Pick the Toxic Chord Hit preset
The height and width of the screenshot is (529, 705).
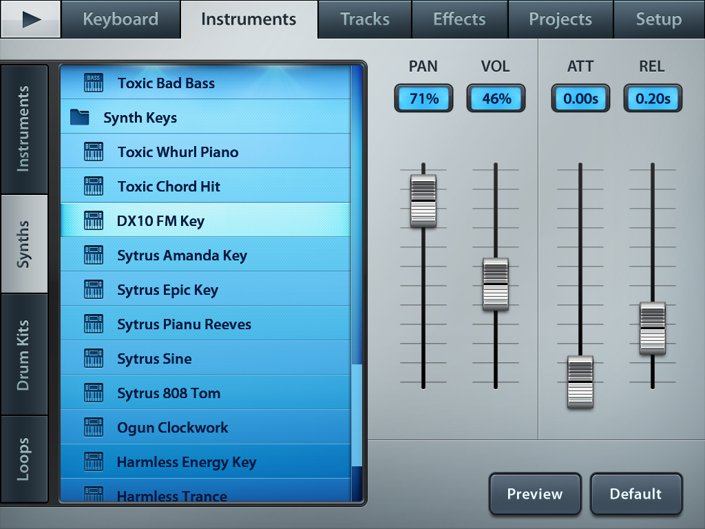[x=205, y=186]
